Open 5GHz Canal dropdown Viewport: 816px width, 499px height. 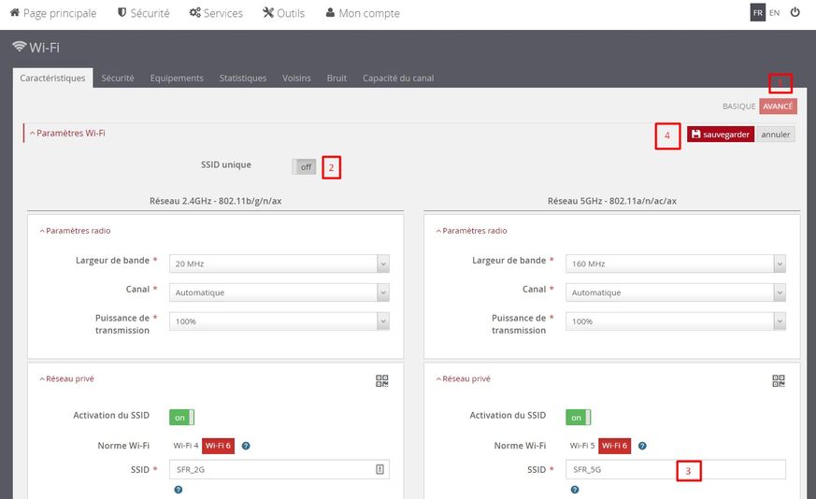tap(676, 292)
